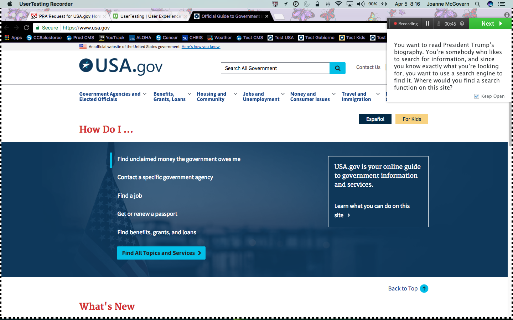The width and height of the screenshot is (513, 320).
Task: Click the Español button
Action: (375, 119)
